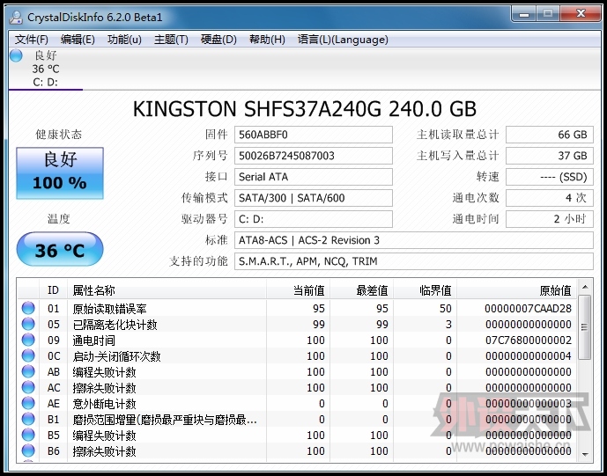Click the interface field Serial ATA
The height and width of the screenshot is (476, 607).
tap(313, 177)
